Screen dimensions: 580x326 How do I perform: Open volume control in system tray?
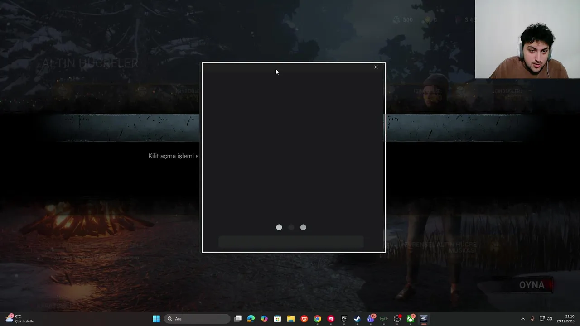pos(550,319)
